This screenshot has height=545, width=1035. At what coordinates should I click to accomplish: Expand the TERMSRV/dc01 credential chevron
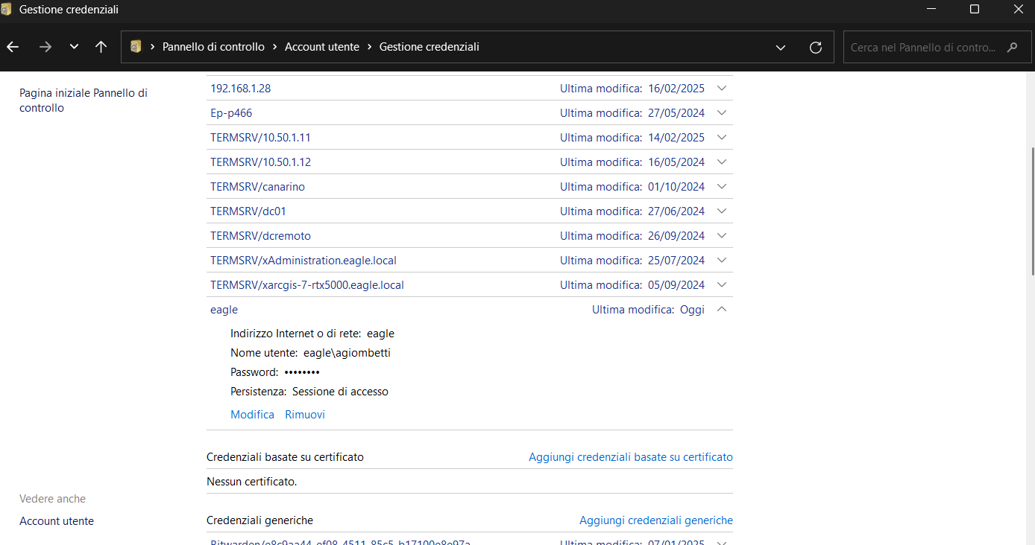pos(721,211)
